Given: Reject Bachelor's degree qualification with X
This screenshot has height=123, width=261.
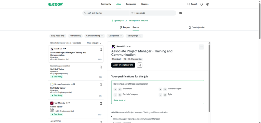Looking at the screenshot, I should click(x=120, y=95).
